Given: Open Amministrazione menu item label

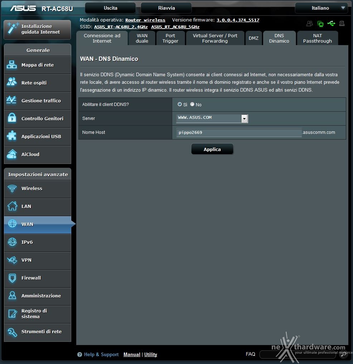Looking at the screenshot, I should coord(41,296).
